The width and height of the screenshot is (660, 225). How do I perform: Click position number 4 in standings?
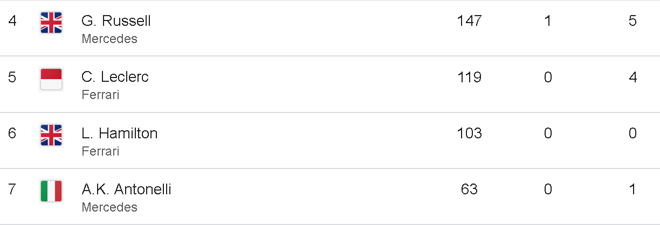(x=12, y=21)
